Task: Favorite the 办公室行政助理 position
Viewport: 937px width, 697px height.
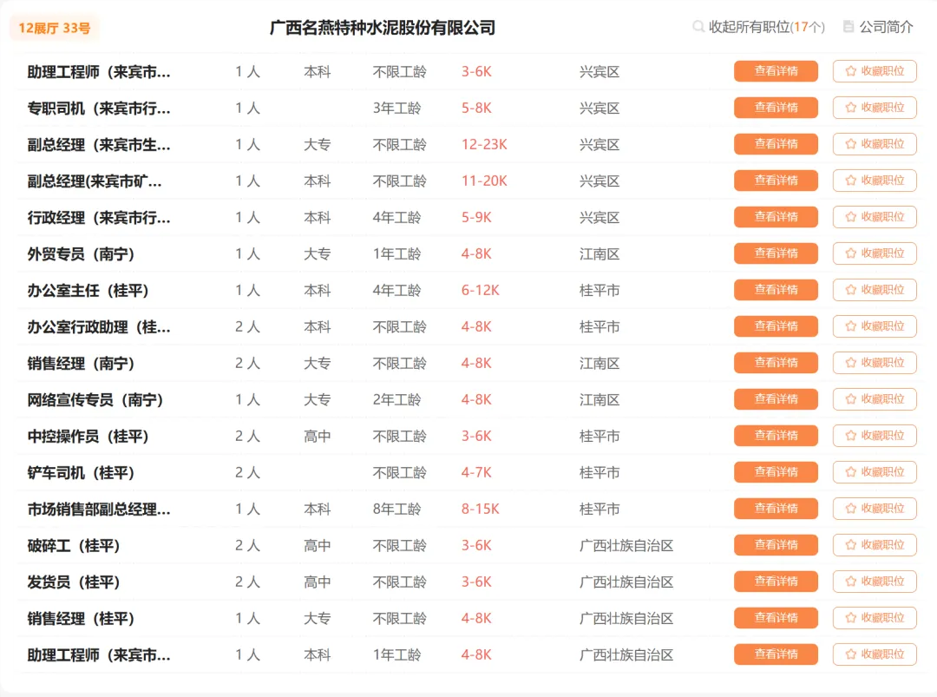Action: (x=875, y=326)
